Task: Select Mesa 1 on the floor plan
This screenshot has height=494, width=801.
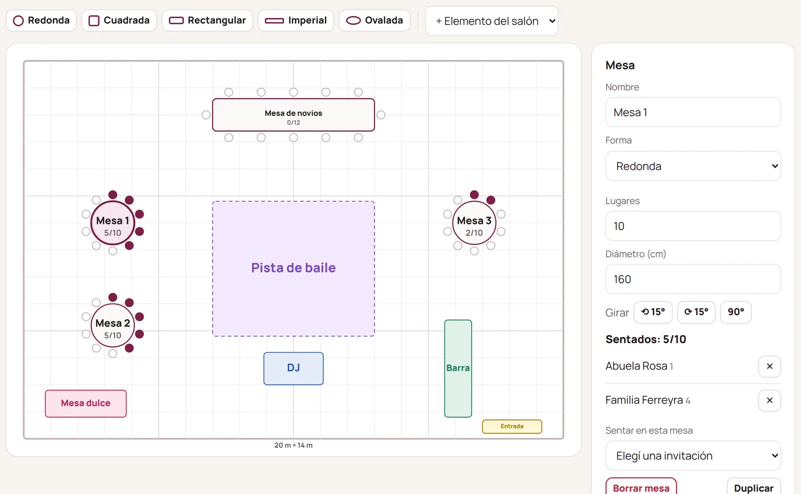Action: (113, 223)
